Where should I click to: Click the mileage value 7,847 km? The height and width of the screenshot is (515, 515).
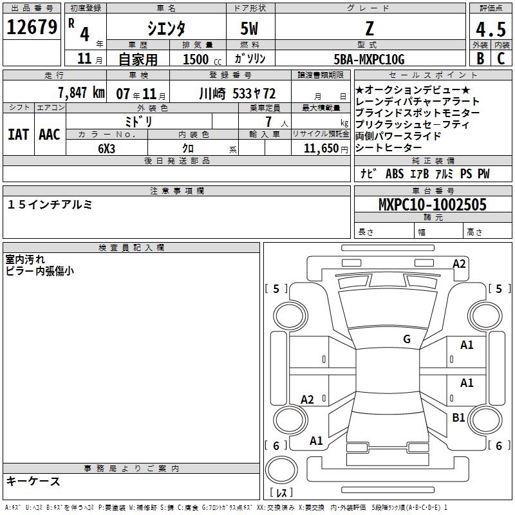pos(80,92)
